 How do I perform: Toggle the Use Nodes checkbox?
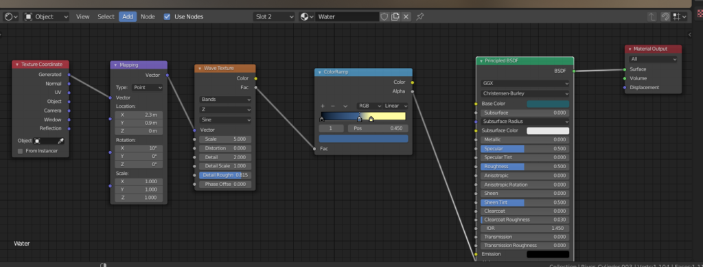point(168,16)
